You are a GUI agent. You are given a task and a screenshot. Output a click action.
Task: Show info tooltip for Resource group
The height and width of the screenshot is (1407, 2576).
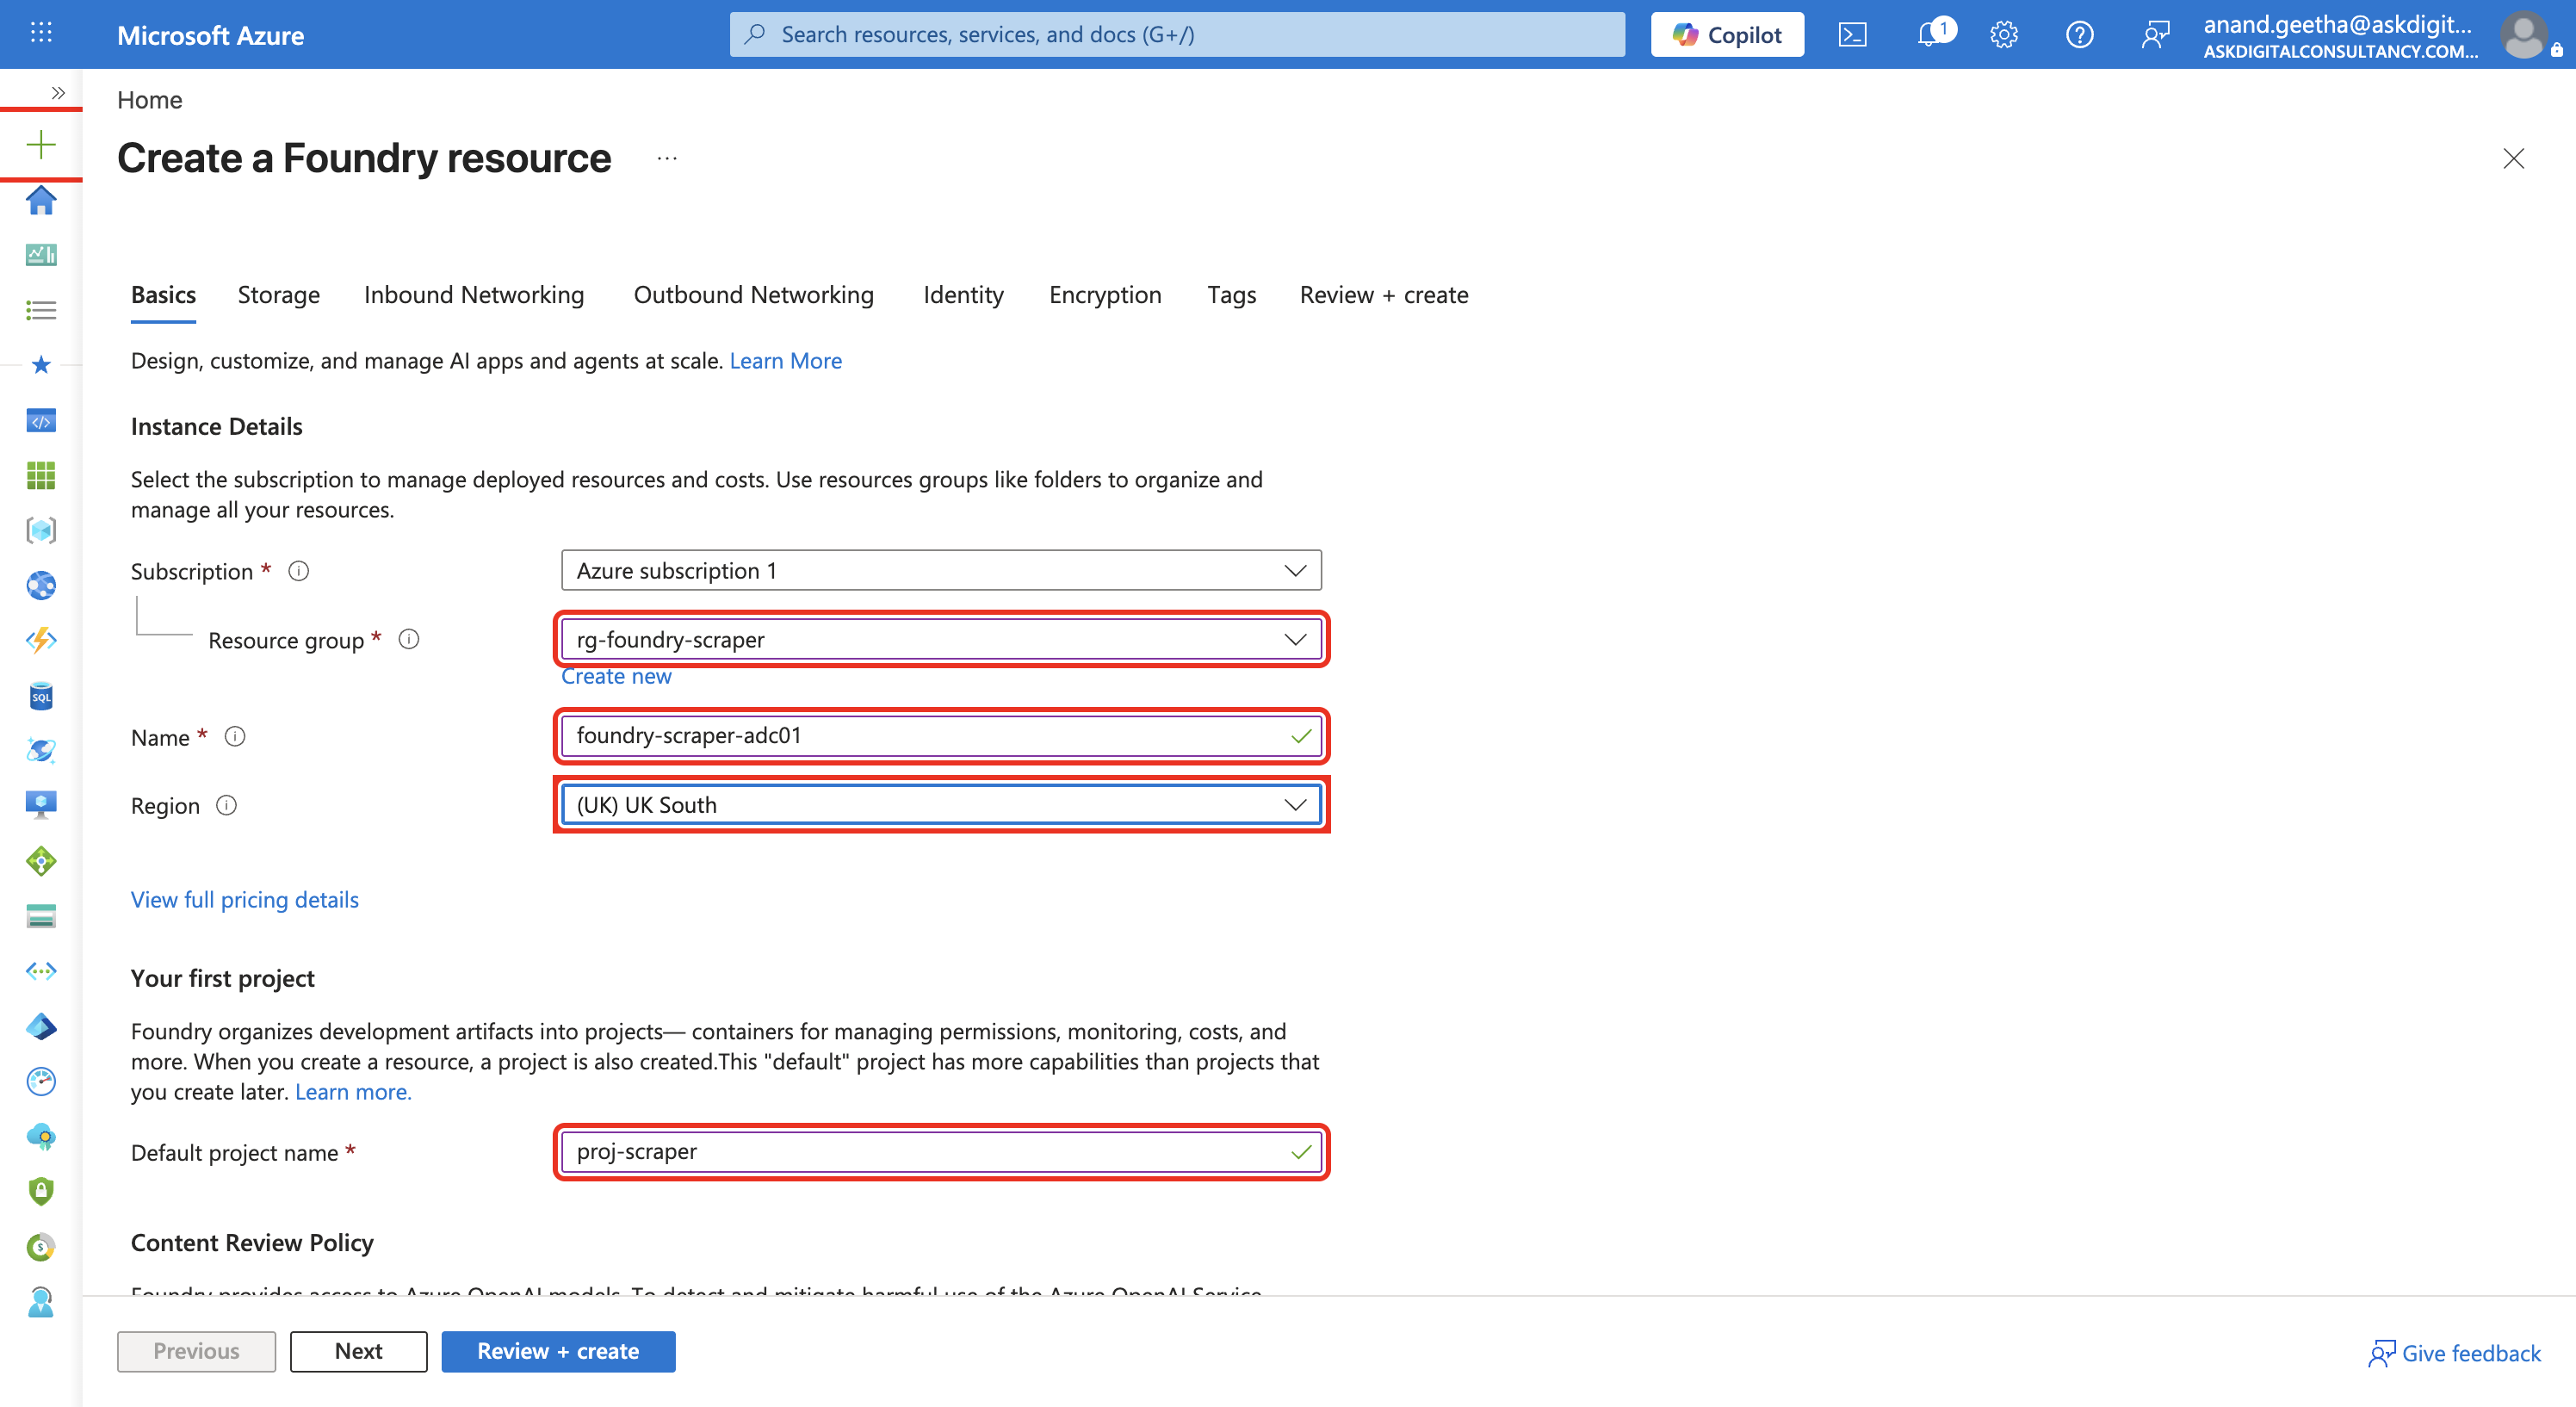coord(409,639)
